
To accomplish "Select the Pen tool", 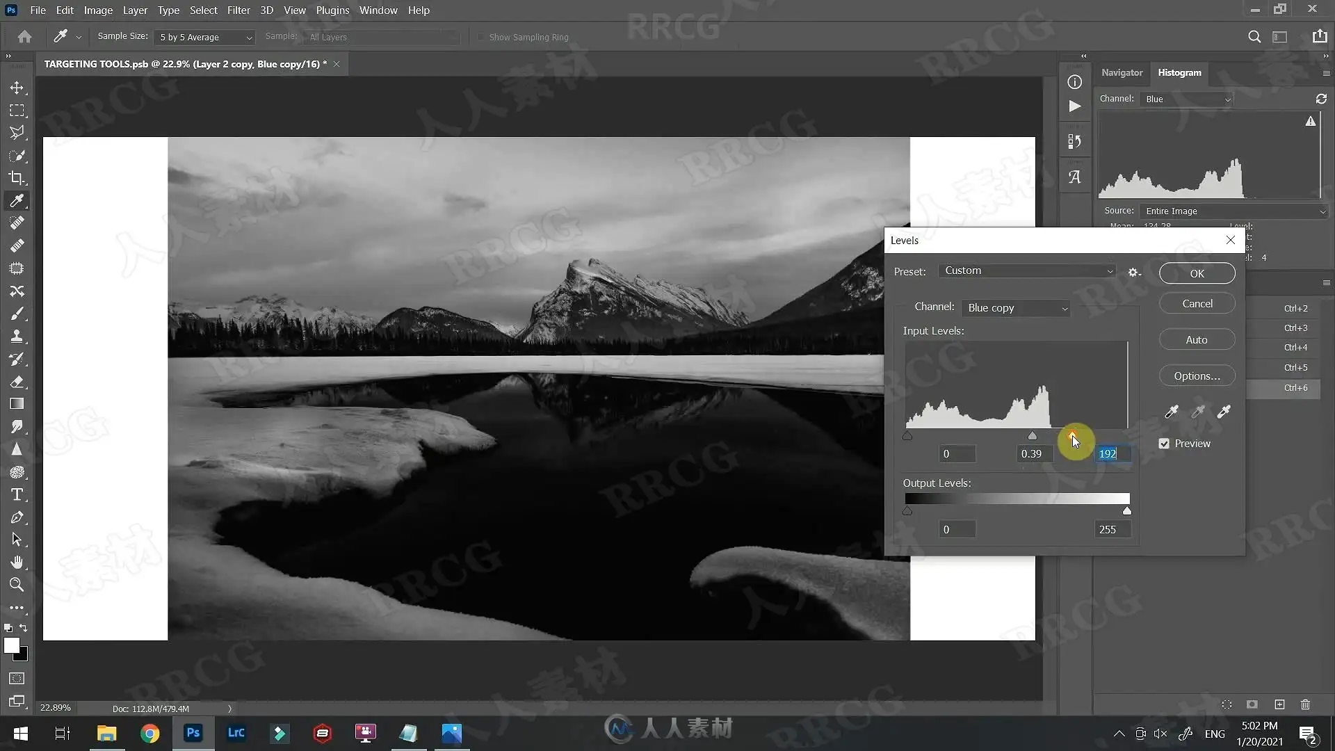I will tap(17, 517).
